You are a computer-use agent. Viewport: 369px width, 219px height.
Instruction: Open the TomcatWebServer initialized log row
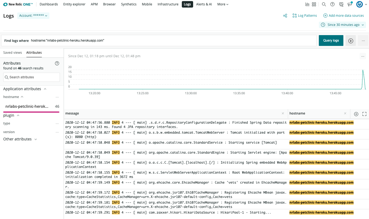(x=176, y=134)
